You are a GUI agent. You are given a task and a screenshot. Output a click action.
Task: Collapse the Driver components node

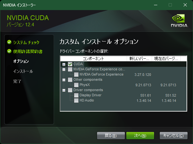[x=64, y=90]
